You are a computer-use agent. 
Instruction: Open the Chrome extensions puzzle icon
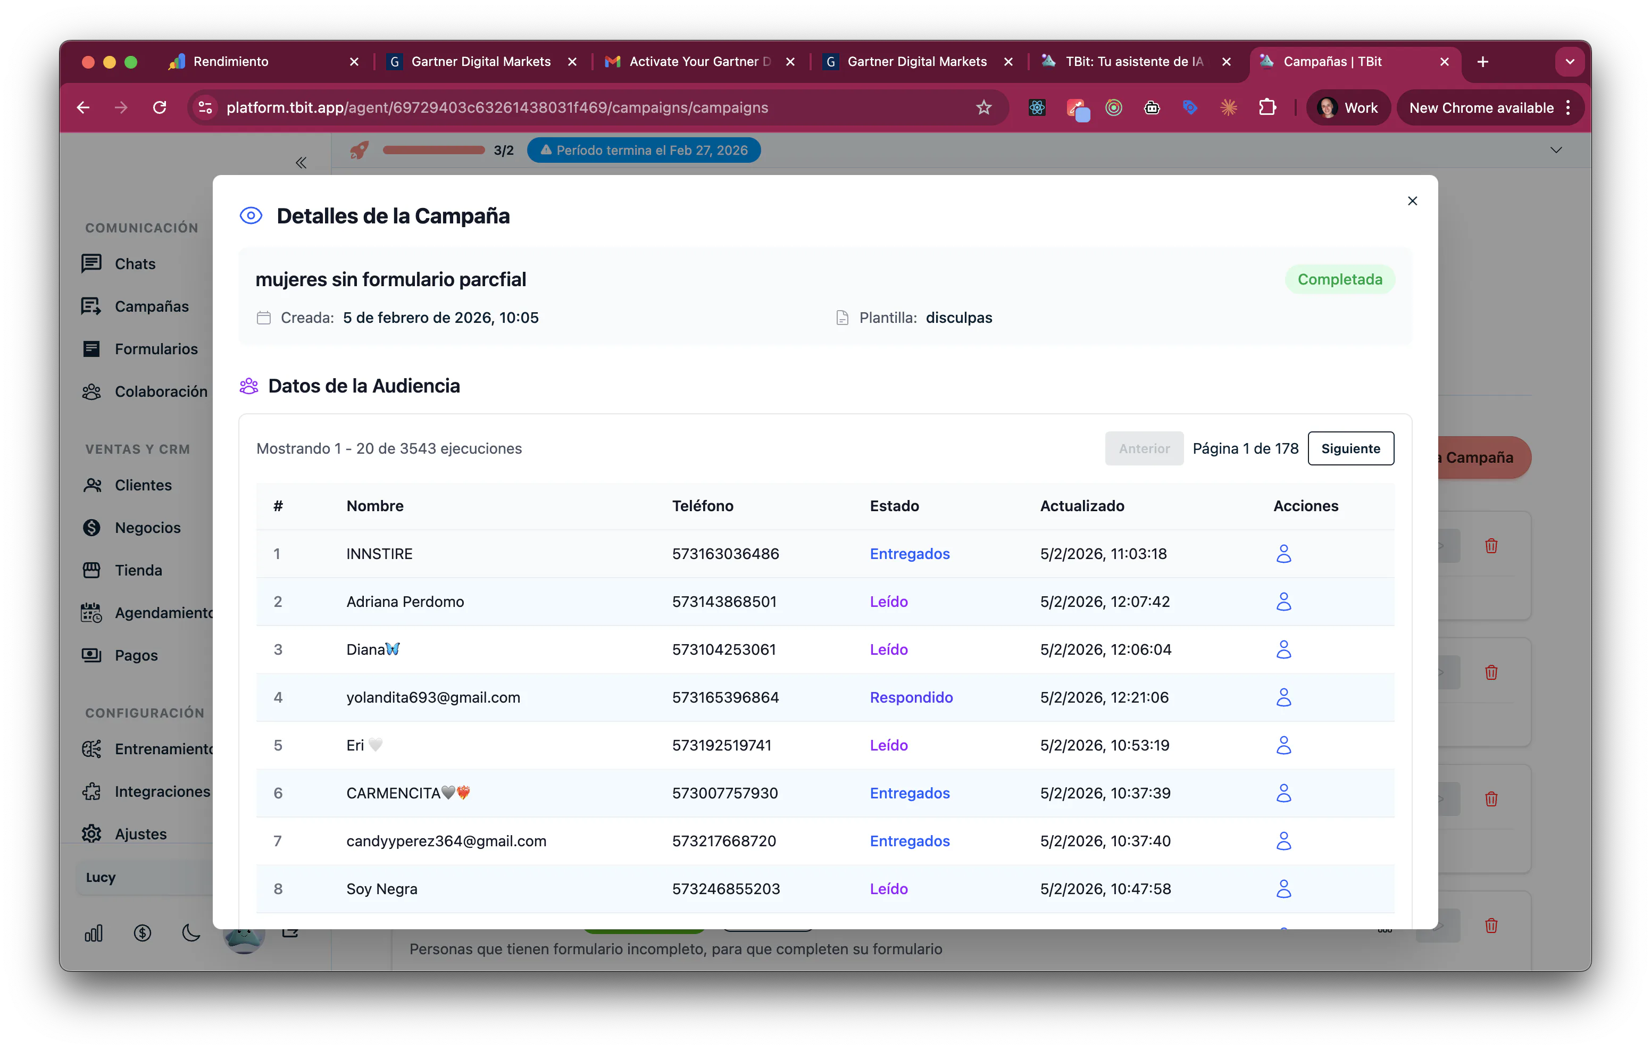(1267, 107)
